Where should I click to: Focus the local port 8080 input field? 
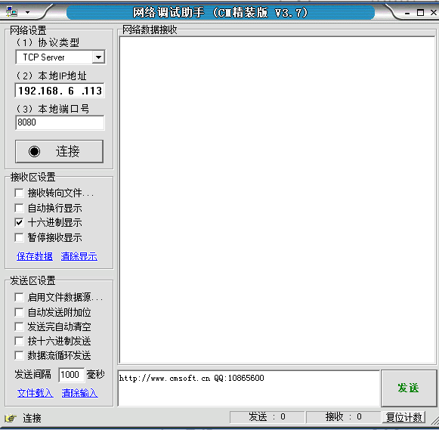point(60,122)
